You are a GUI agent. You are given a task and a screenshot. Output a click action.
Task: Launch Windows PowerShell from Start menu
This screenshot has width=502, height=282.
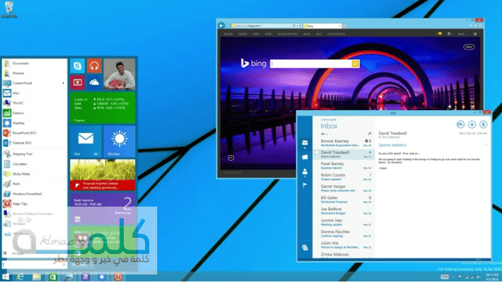(34, 194)
